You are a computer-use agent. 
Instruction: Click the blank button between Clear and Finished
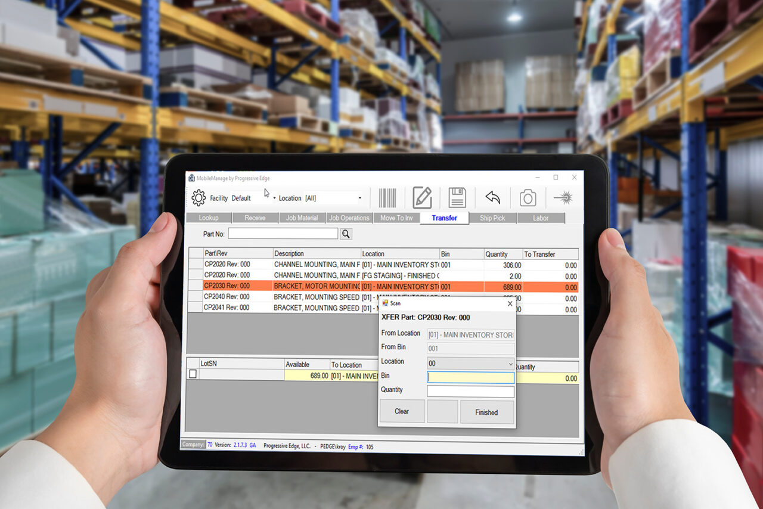pyautogui.click(x=442, y=411)
